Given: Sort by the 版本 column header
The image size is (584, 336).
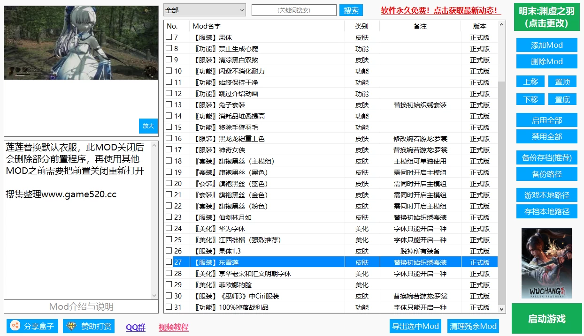Looking at the screenshot, I should [479, 26].
